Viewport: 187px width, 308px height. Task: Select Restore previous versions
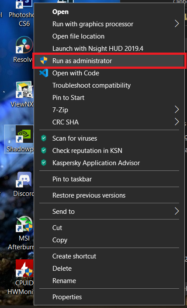pyautogui.click(x=109, y=195)
